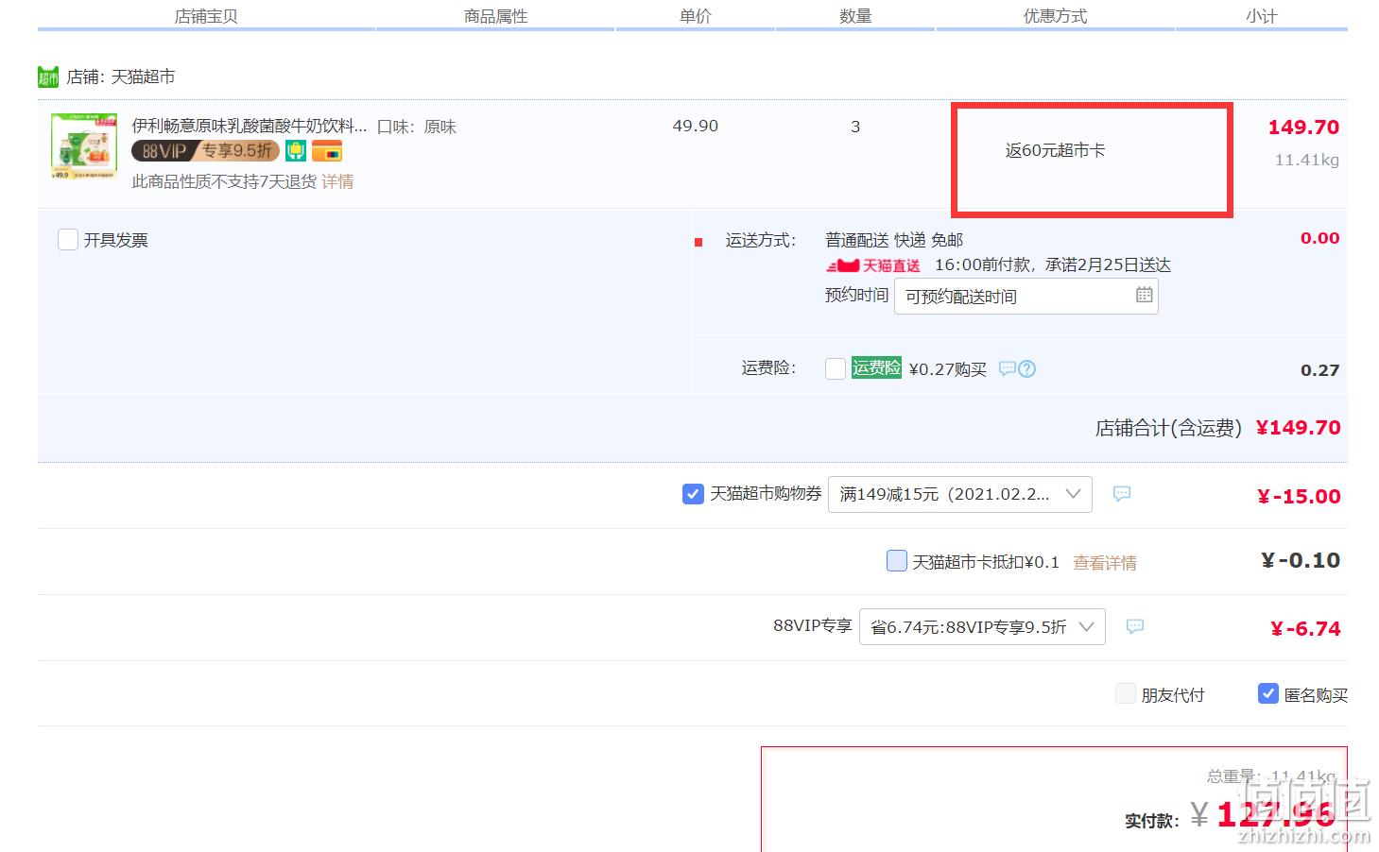Screen dimensions: 1379x852
Task: Uncheck the 匿名购买 checkbox
Action: [x=1268, y=694]
